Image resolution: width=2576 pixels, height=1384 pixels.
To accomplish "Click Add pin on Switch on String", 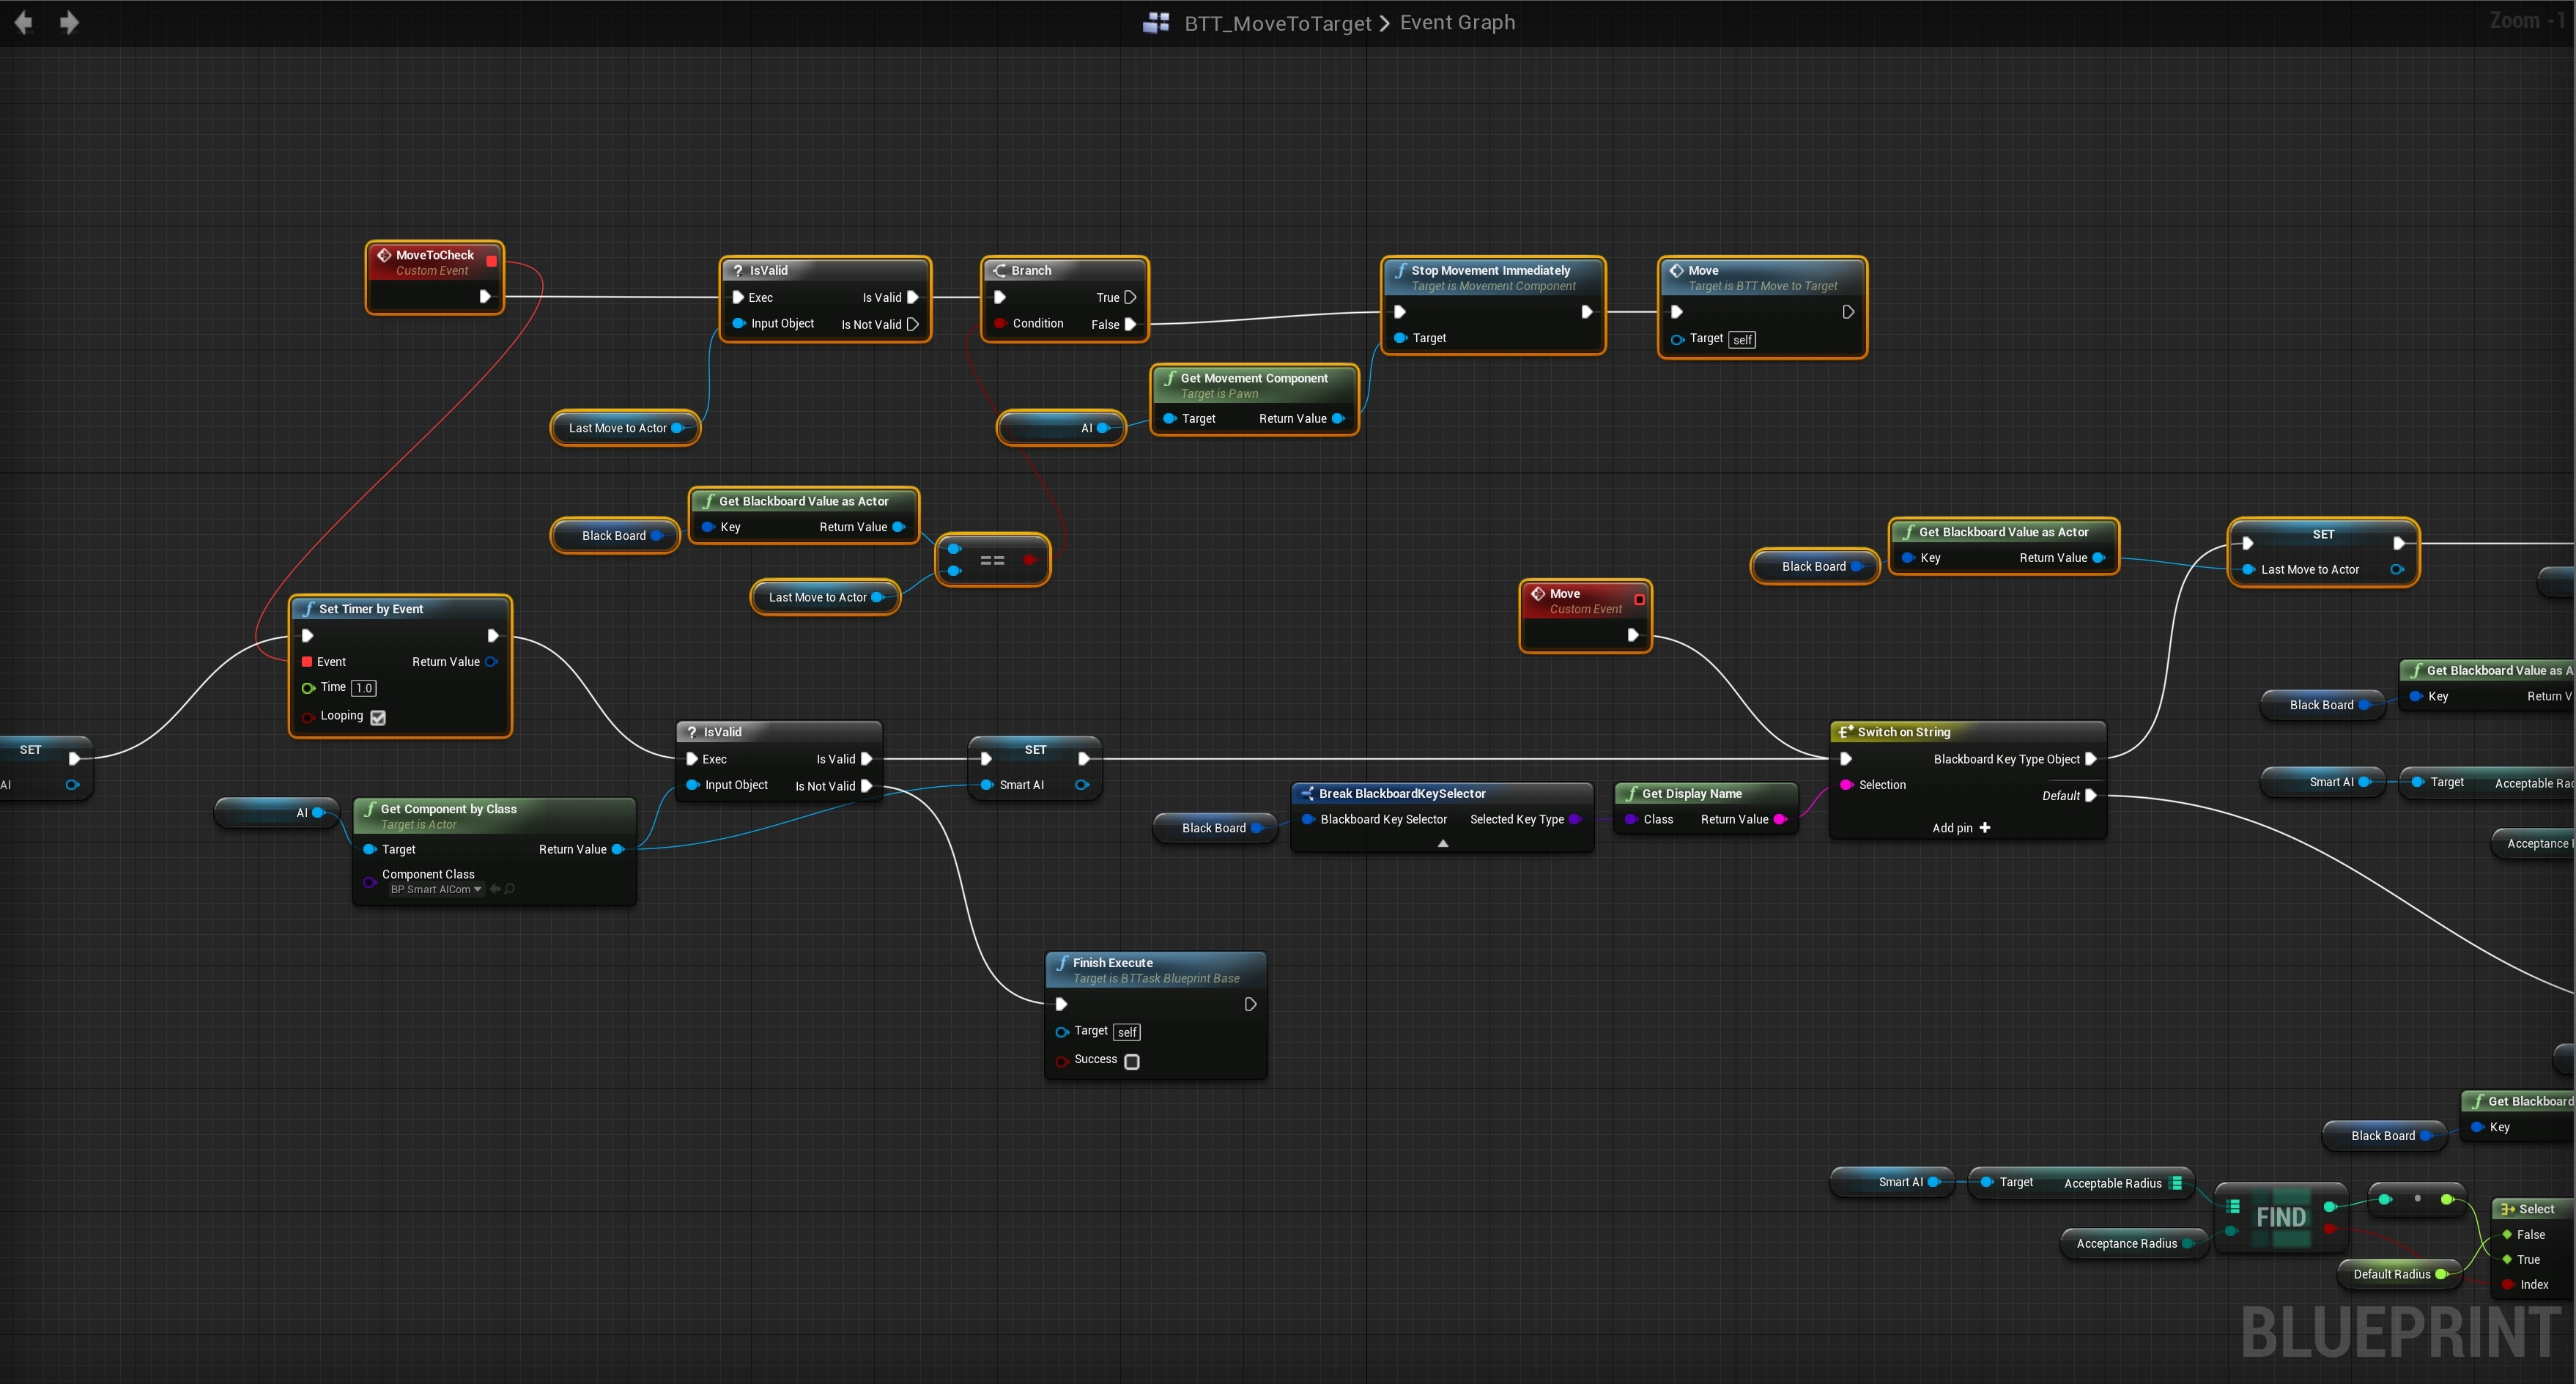I will pyautogui.click(x=1960, y=828).
